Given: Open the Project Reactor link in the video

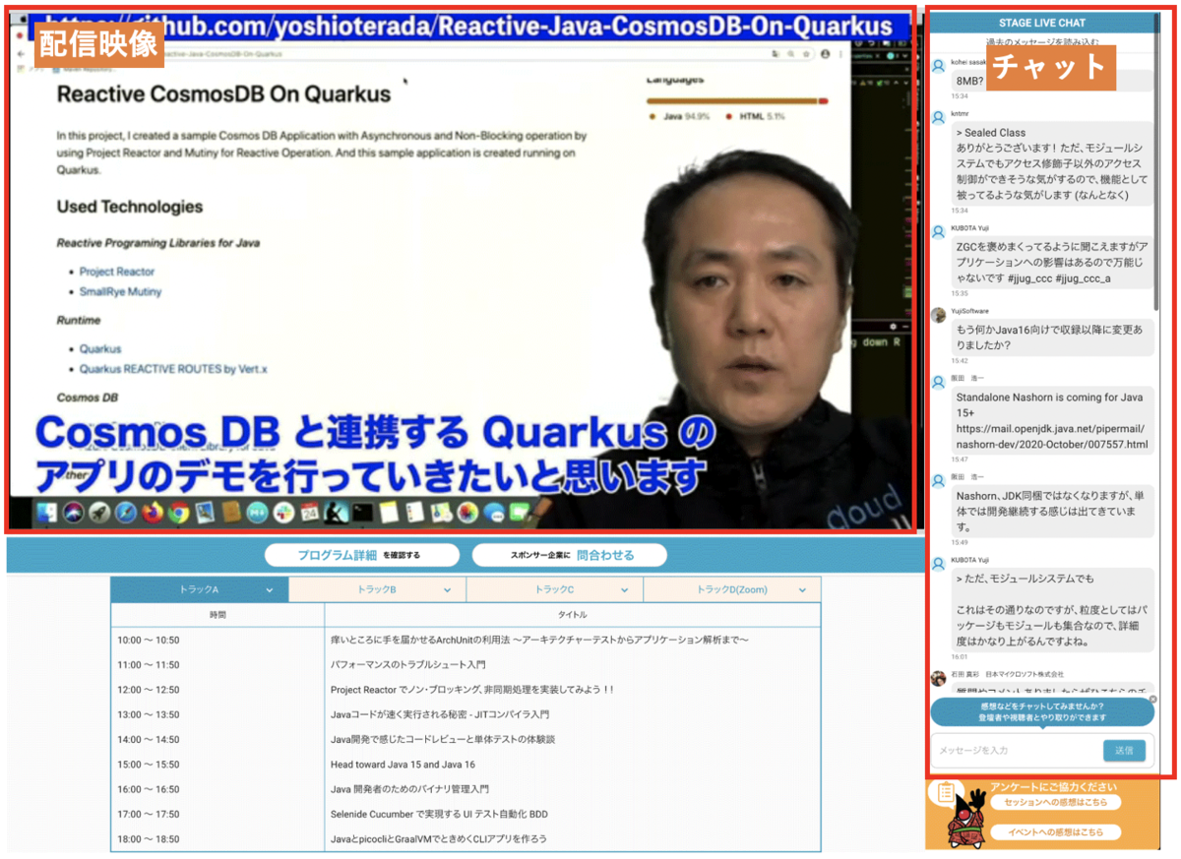Looking at the screenshot, I should click(x=117, y=272).
